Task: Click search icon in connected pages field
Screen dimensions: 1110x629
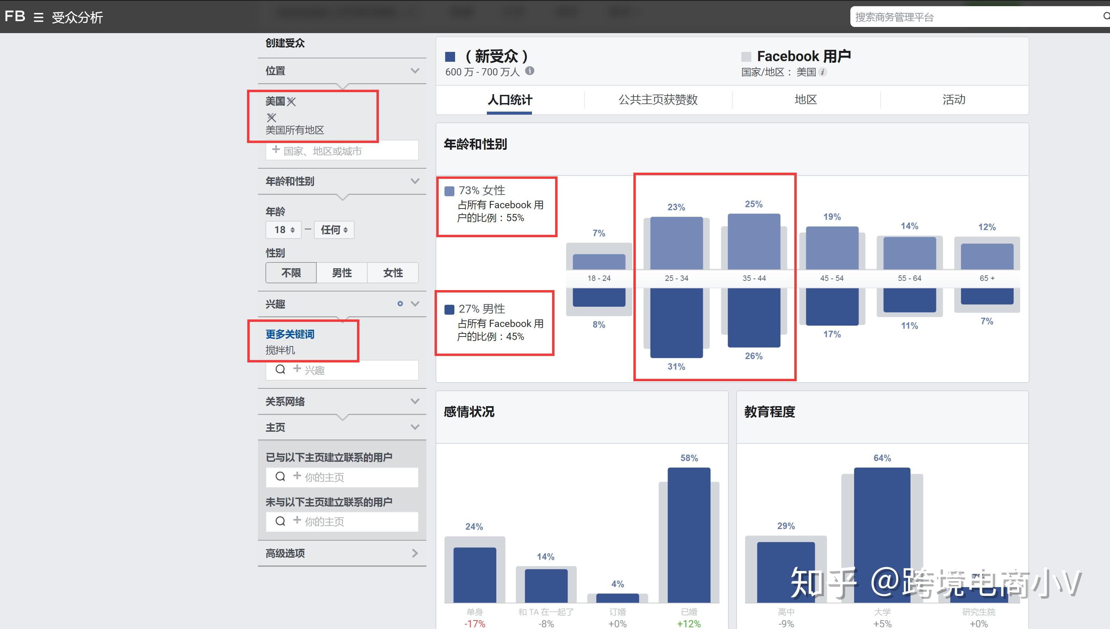Action: 280,476
